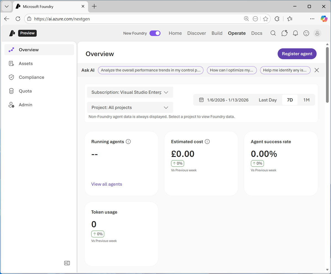Switch to the Discover tab
The image size is (331, 274).
196,33
